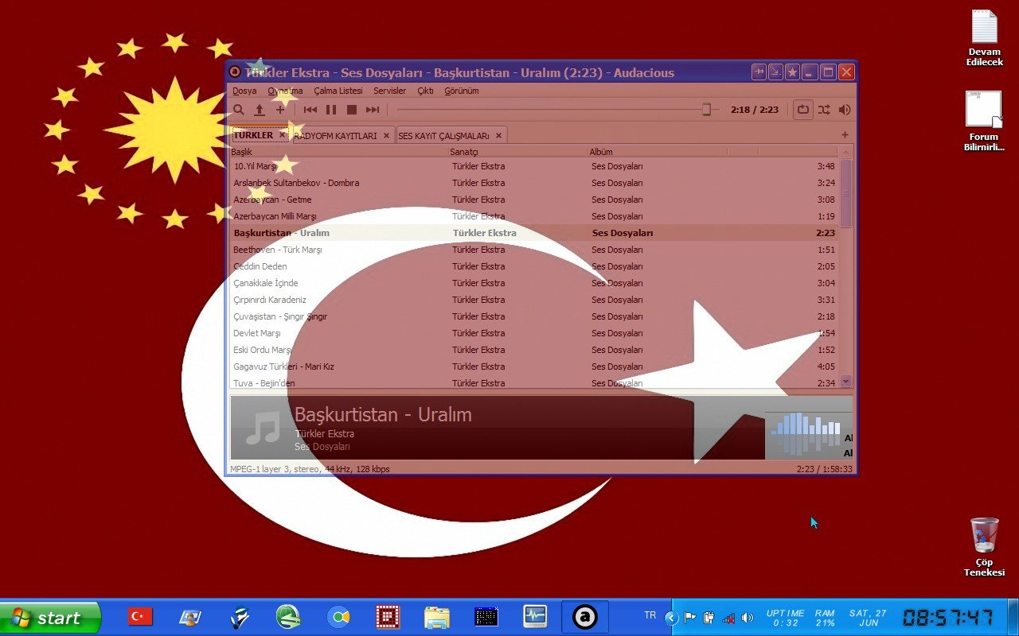
Task: Select Çuvaşistan - Şıngır Şıngır track
Action: [x=534, y=316]
